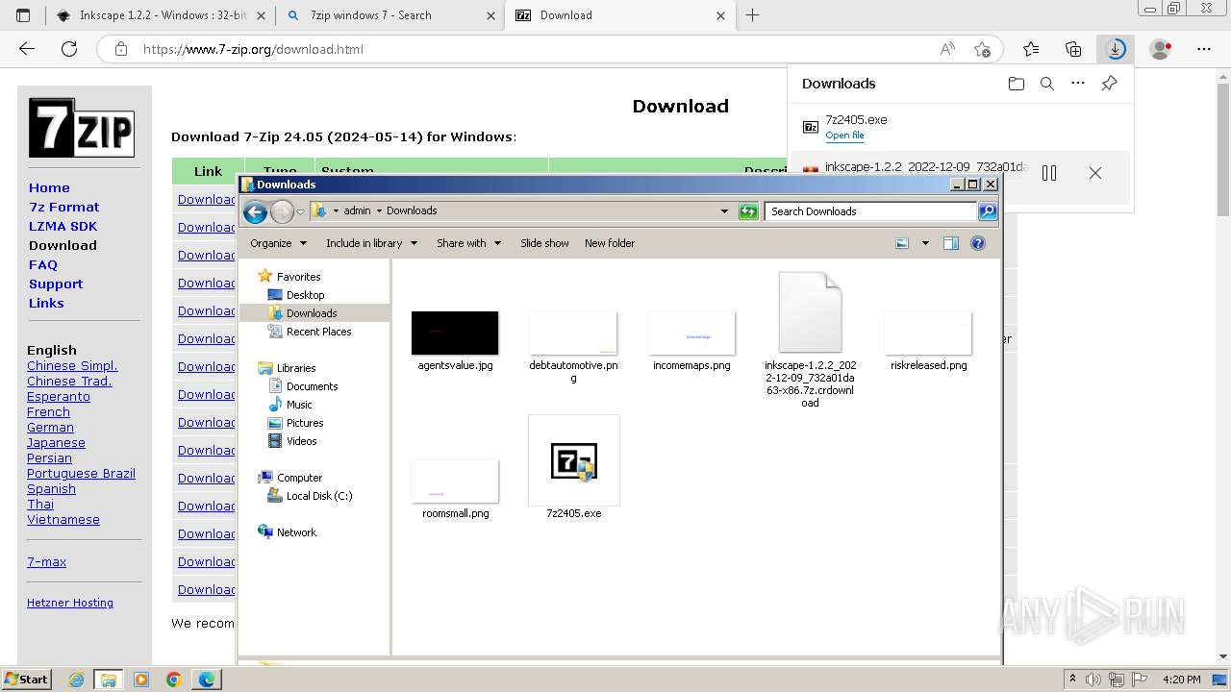Switch to the 7zip windows 7 Search tab
Screen dimensions: 1231x692
pyautogui.click(x=389, y=15)
